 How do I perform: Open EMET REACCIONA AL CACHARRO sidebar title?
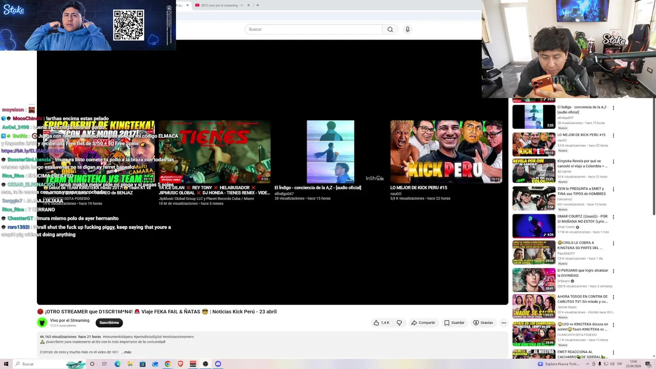(582, 354)
